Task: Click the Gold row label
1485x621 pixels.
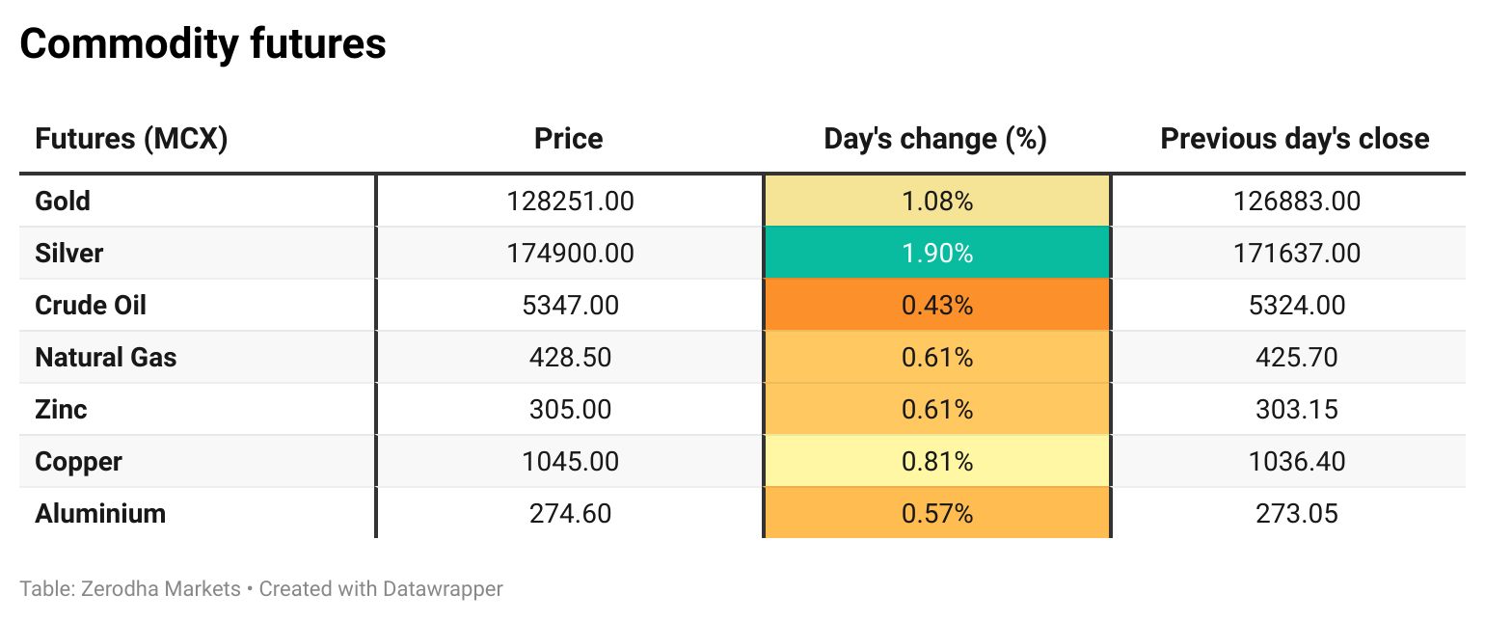Action: 63,202
